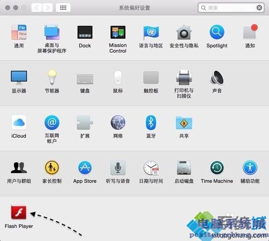Image resolution: width=269 pixels, height=241 pixels.
Task: Clear search with the X button
Action: (259, 8)
